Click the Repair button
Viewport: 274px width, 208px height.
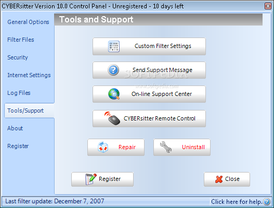coord(116,147)
